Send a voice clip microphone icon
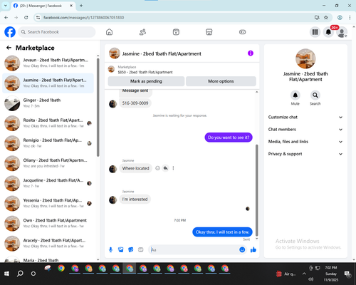Viewport: 356px width, 285px height. pos(110,249)
